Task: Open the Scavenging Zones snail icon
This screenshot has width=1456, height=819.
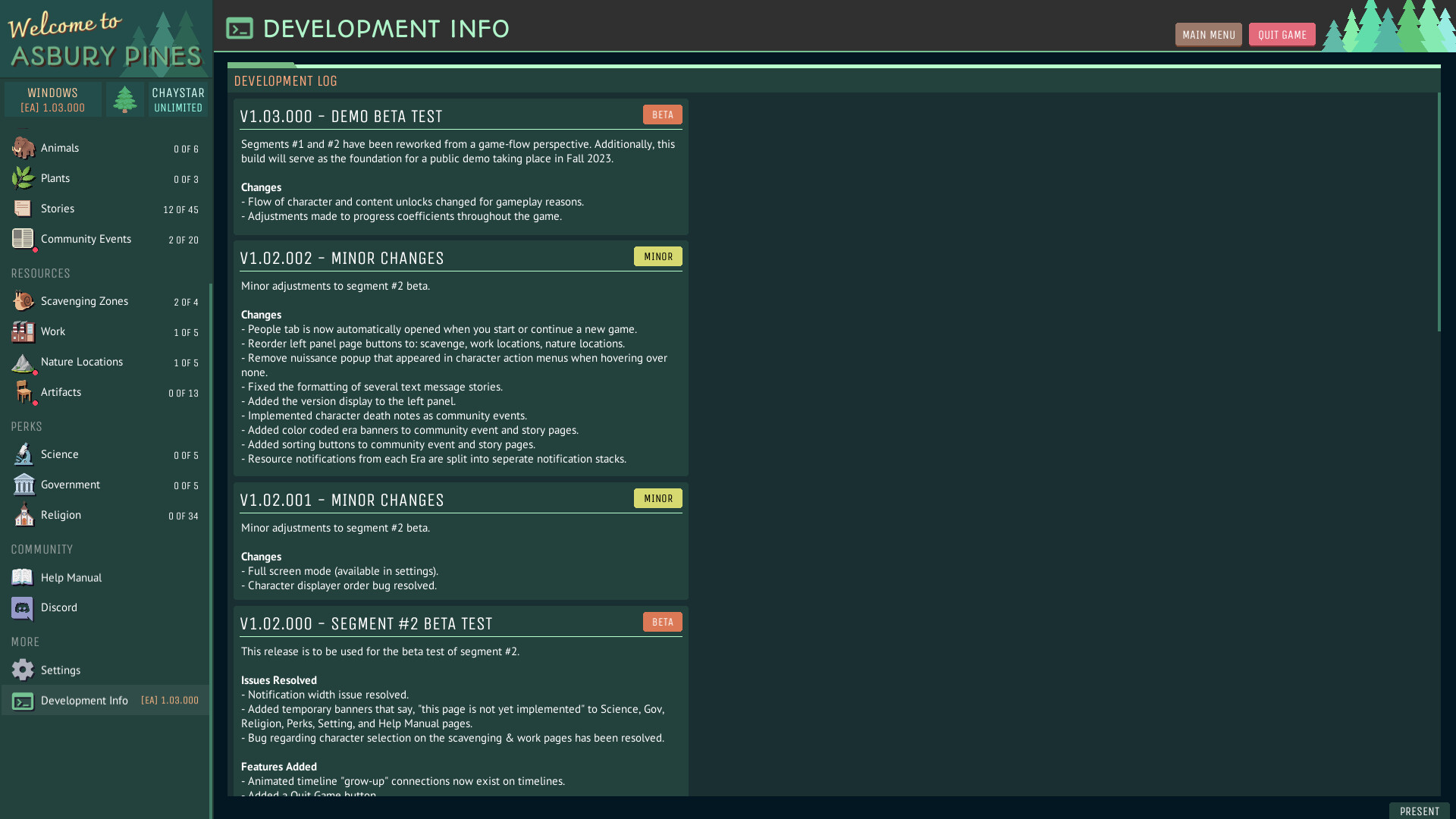Action: coord(23,301)
